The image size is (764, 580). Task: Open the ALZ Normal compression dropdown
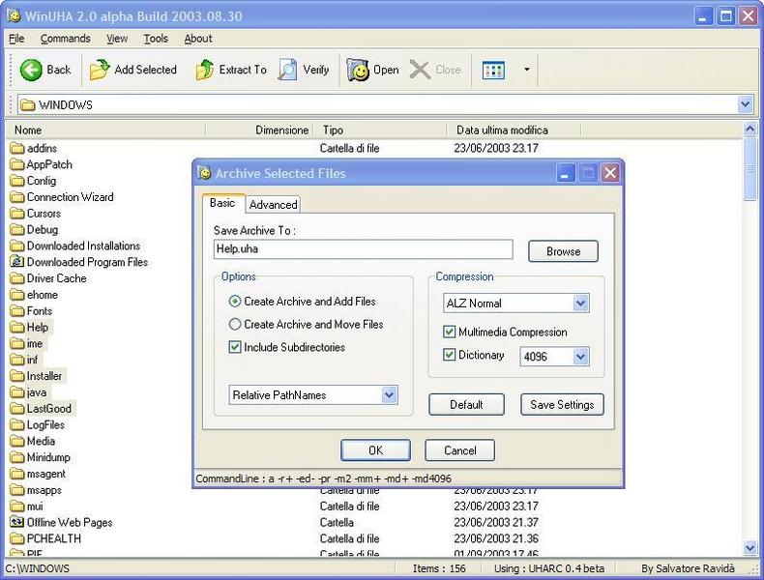point(580,304)
